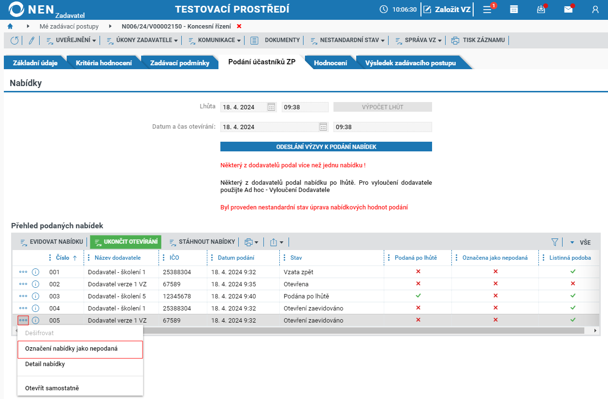Image resolution: width=608 pixels, height=399 pixels.
Task: Click Datum podání column header
Action: point(236,258)
